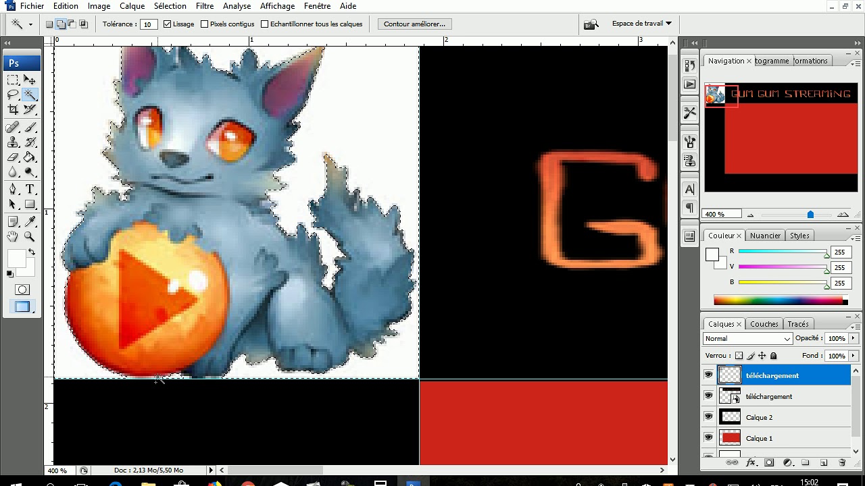Select the Type tool
Viewport: 865px width, 486px height.
coord(30,190)
